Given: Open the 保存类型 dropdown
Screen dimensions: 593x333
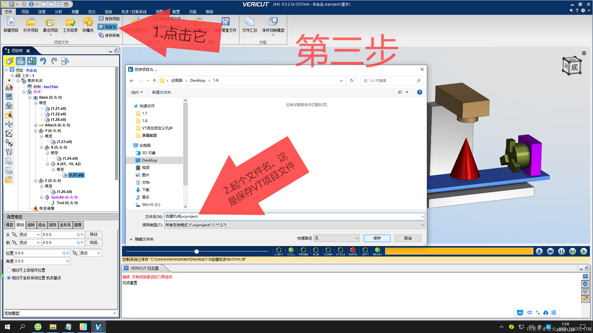Looking at the screenshot, I should 422,225.
